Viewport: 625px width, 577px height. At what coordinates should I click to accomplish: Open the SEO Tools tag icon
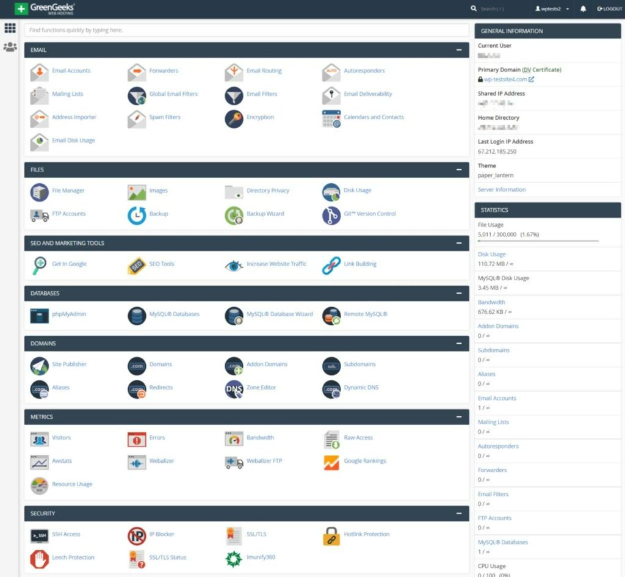pyautogui.click(x=136, y=265)
